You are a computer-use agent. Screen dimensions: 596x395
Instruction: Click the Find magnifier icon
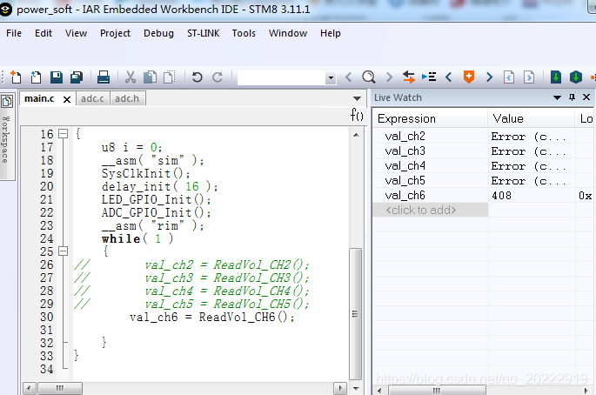[x=368, y=77]
